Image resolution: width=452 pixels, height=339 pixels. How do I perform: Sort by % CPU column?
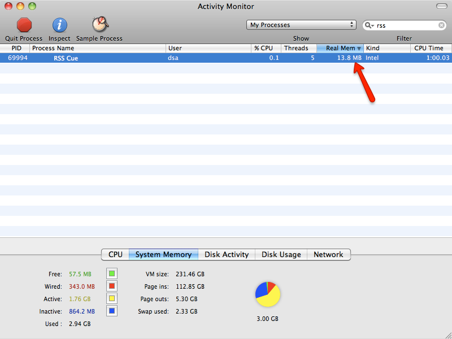(266, 48)
